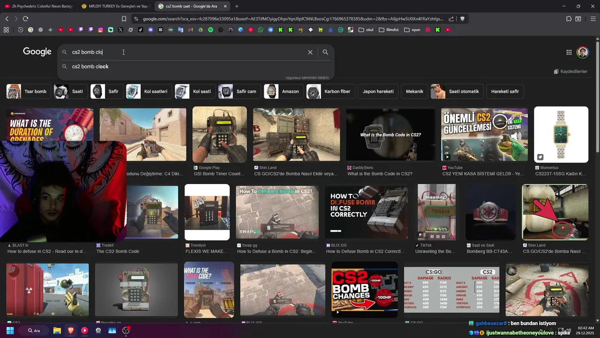The height and width of the screenshot is (338, 600).
Task: Open the WhatsApp bookmark
Action: point(261,30)
